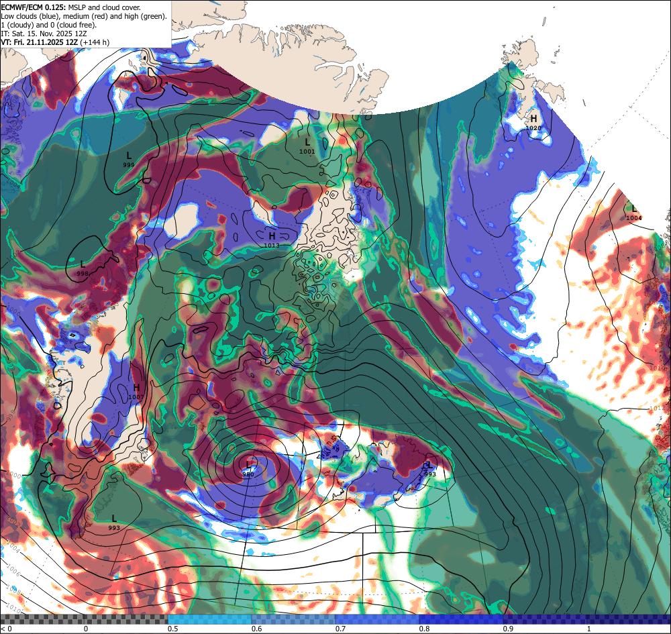
Task: Click the 0.9 navy legend segment
Action: (586, 619)
